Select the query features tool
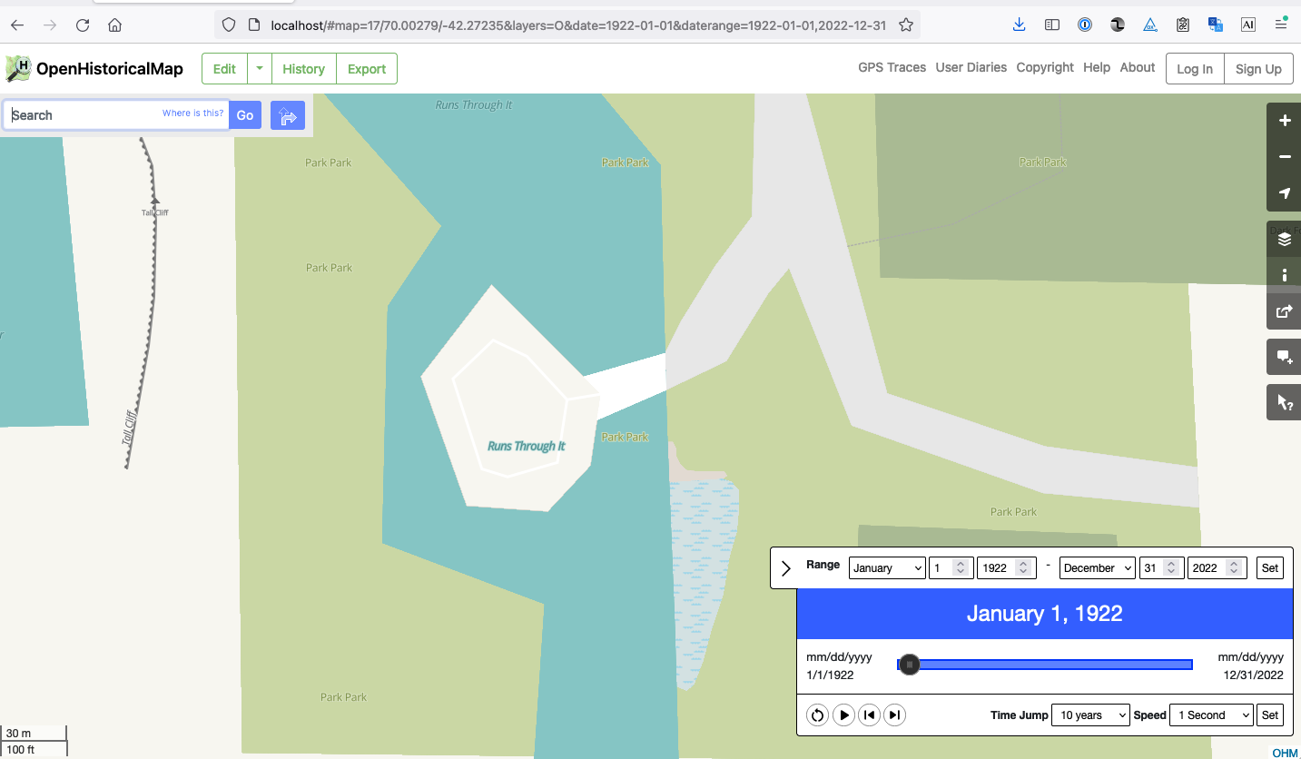 click(1283, 401)
